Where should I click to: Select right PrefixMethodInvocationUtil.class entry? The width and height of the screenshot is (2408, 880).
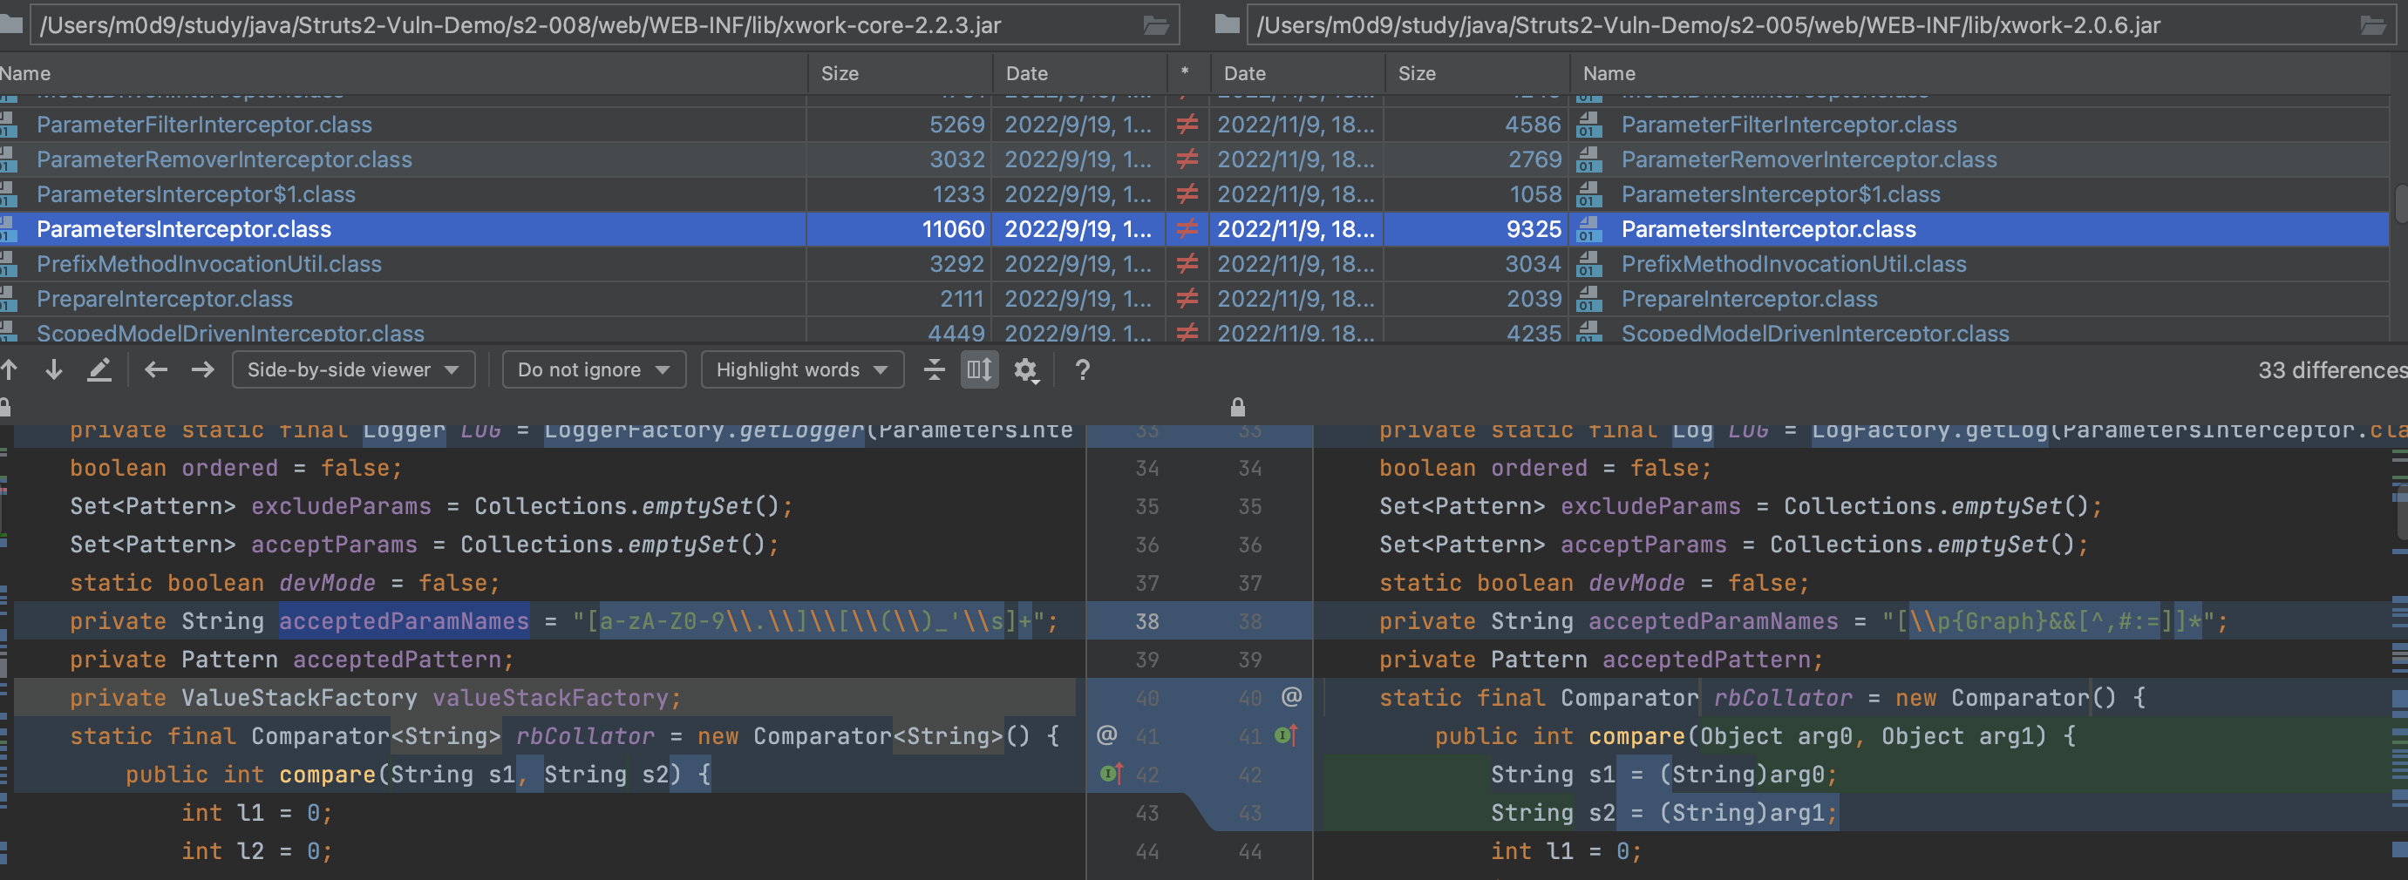pyautogui.click(x=1792, y=264)
